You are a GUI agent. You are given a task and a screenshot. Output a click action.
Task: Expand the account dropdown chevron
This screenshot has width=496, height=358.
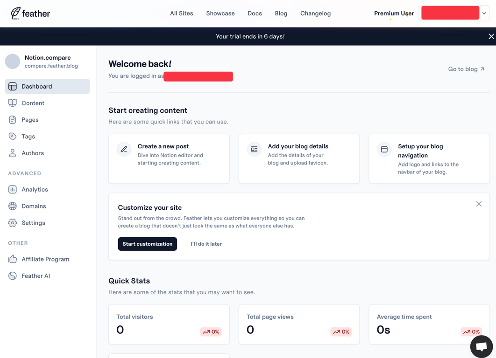point(484,13)
